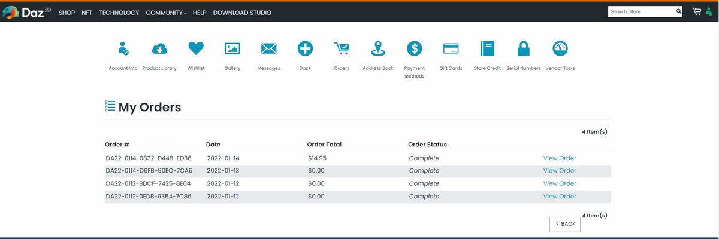Image resolution: width=719 pixels, height=239 pixels.
Task: View Order for DA22-0112-0EDB-9354-7C86
Action: (560, 197)
